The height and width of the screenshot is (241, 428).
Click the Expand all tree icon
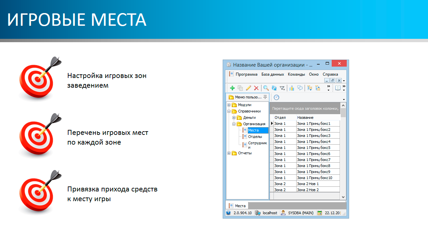(x=310, y=88)
